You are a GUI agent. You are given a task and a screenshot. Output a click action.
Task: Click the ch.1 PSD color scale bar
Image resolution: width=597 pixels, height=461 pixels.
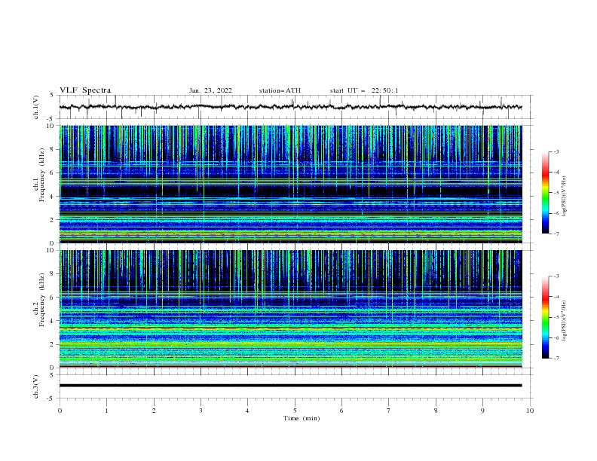coord(545,193)
